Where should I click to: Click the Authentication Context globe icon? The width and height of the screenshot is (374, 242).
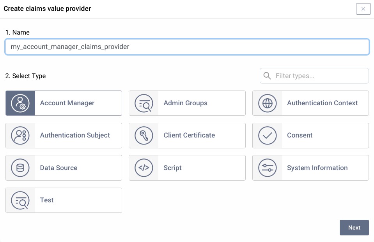[267, 103]
